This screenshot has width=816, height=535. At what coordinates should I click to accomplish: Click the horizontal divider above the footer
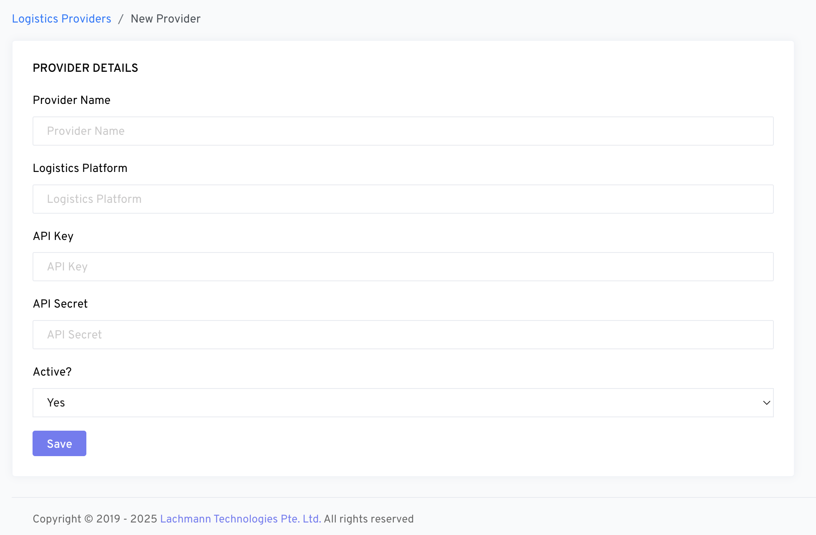coord(413,497)
